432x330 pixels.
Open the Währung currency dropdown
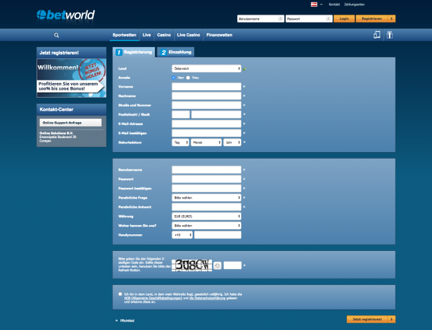point(206,216)
